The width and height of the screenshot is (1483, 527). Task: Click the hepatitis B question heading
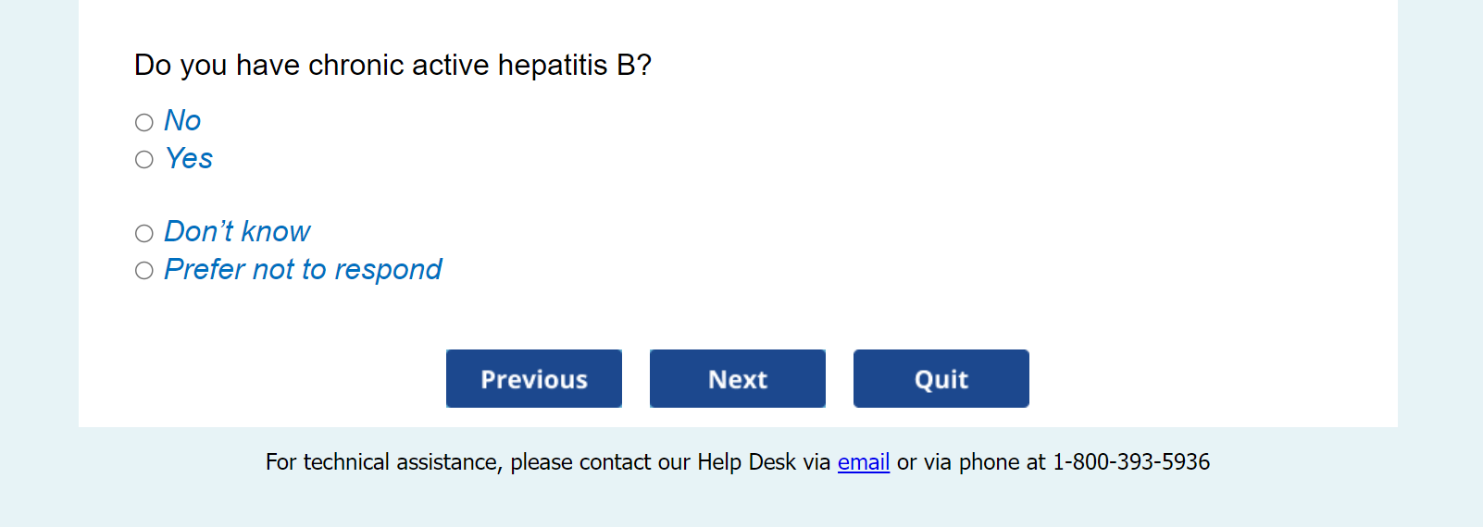coord(393,66)
